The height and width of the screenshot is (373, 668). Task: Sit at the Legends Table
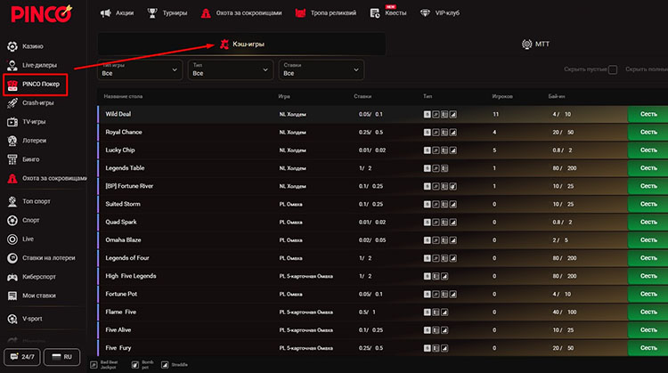(x=648, y=168)
